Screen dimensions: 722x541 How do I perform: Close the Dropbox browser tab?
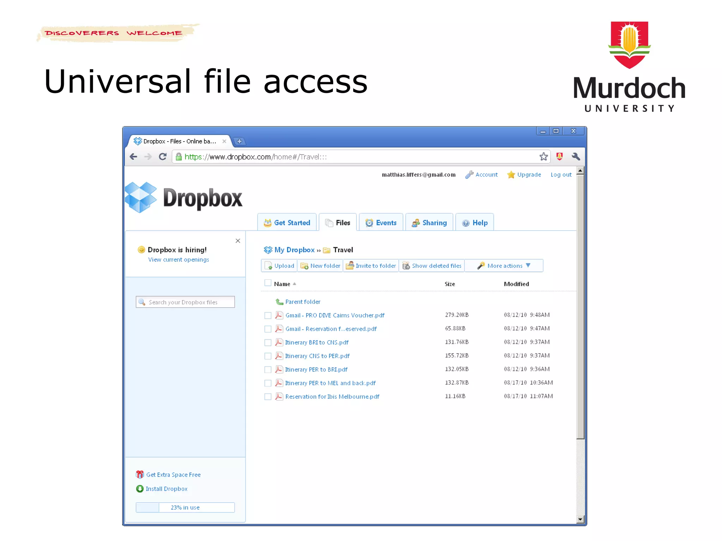click(224, 141)
